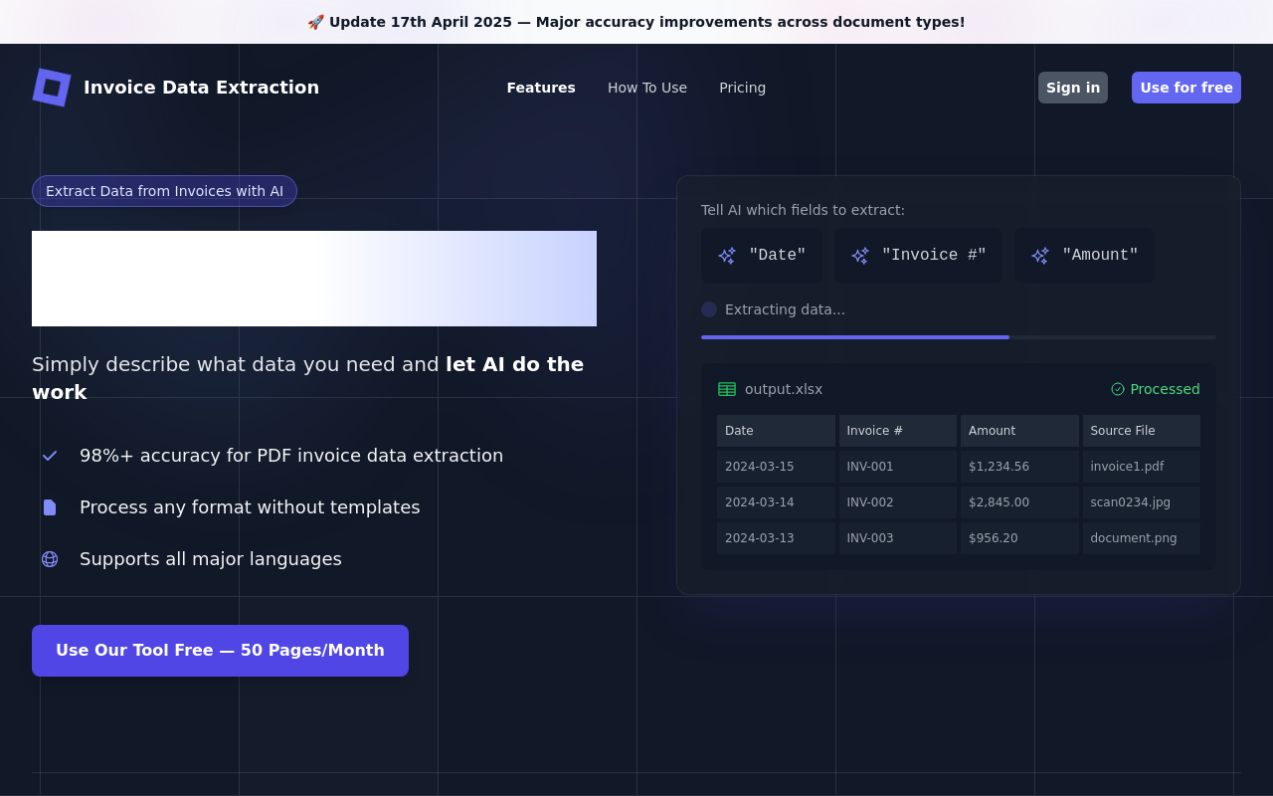Click the Invoice # column header

point(898,431)
